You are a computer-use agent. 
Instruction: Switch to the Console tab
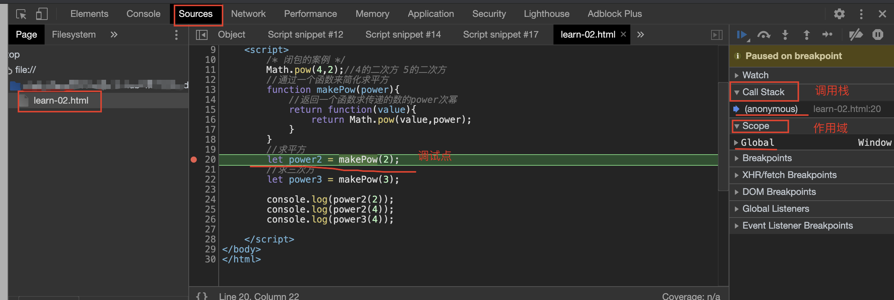click(x=143, y=14)
